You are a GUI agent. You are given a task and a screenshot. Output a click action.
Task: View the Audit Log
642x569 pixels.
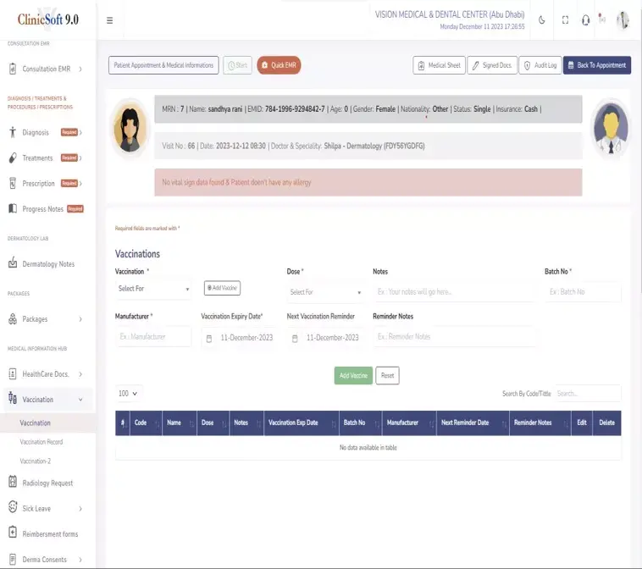[x=540, y=65]
